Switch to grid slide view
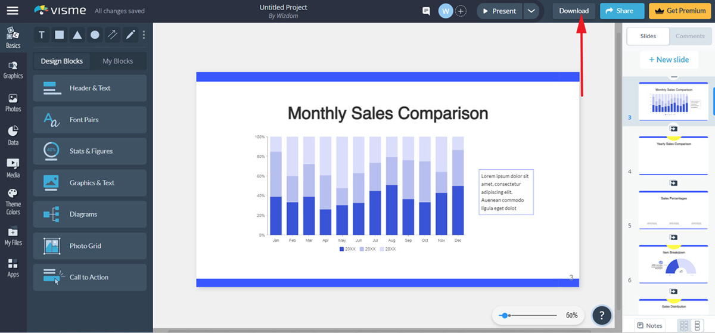This screenshot has width=715, height=333. click(683, 325)
